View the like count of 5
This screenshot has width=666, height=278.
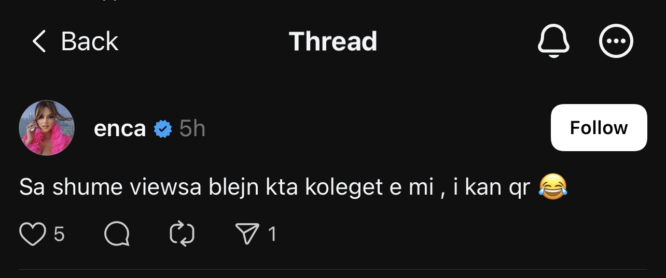click(59, 235)
